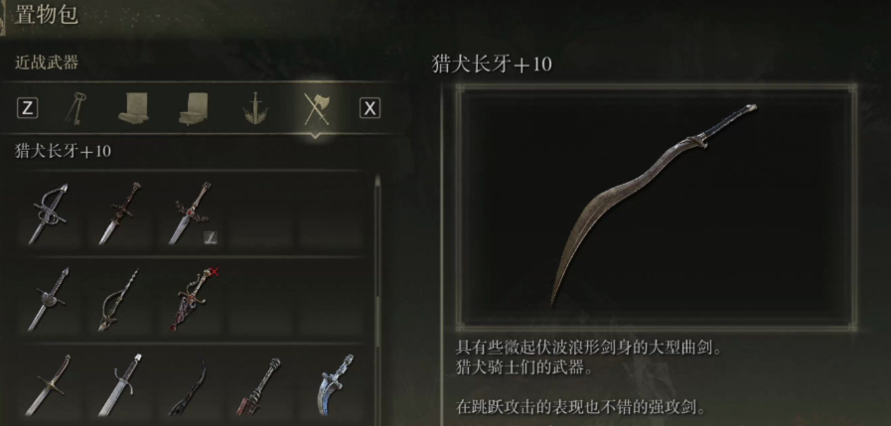Switch to next category with X key icon
This screenshot has height=426, width=891.
pos(370,108)
